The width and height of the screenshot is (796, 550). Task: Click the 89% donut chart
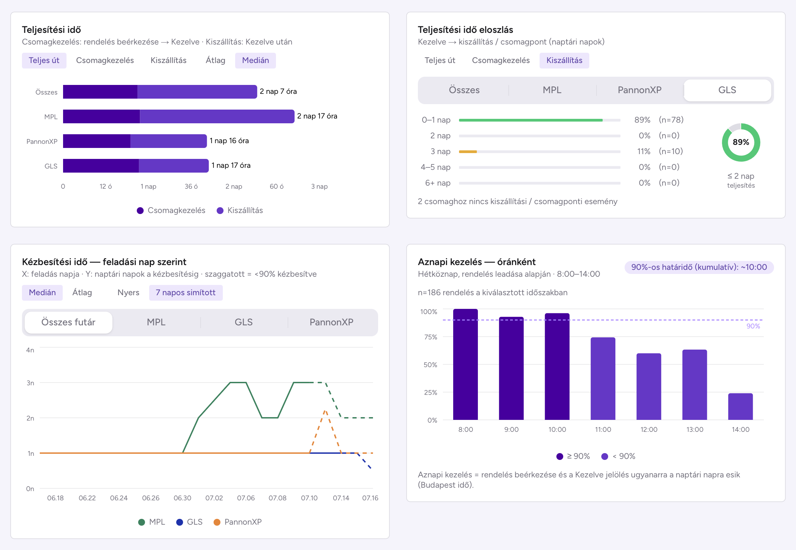click(741, 142)
